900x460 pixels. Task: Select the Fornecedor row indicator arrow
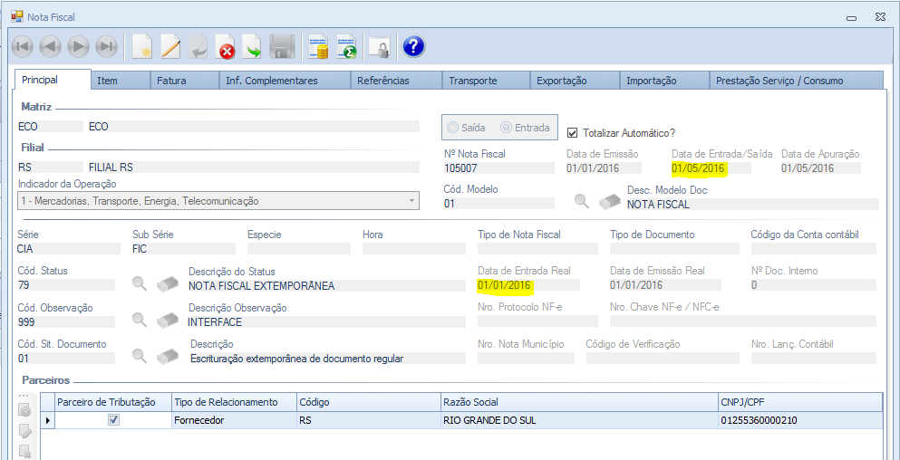pyautogui.click(x=48, y=420)
